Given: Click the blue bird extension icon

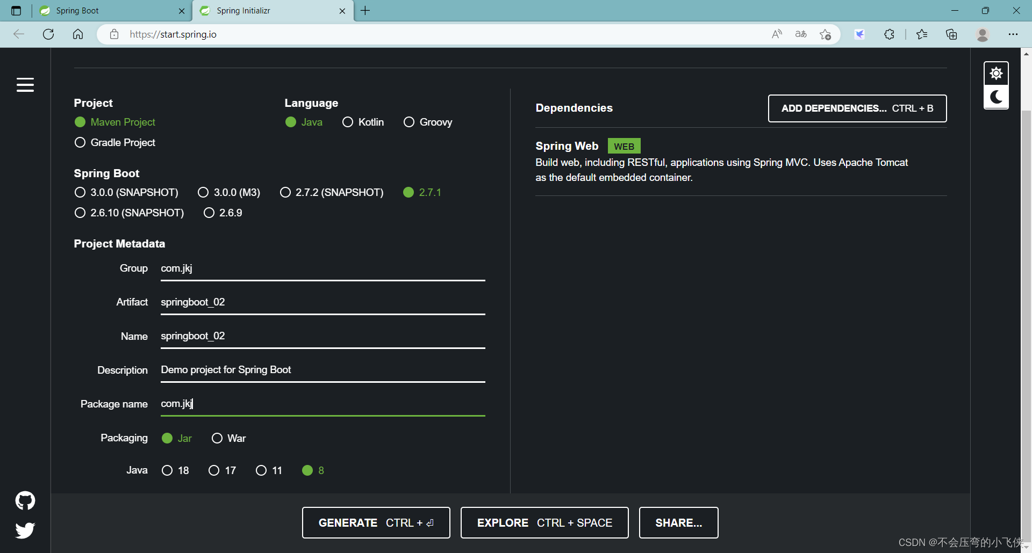Looking at the screenshot, I should coord(860,34).
